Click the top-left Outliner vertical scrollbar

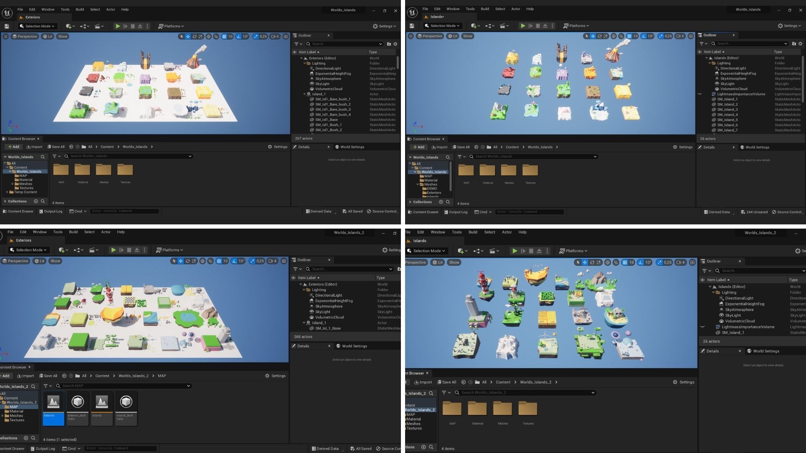pos(398,63)
